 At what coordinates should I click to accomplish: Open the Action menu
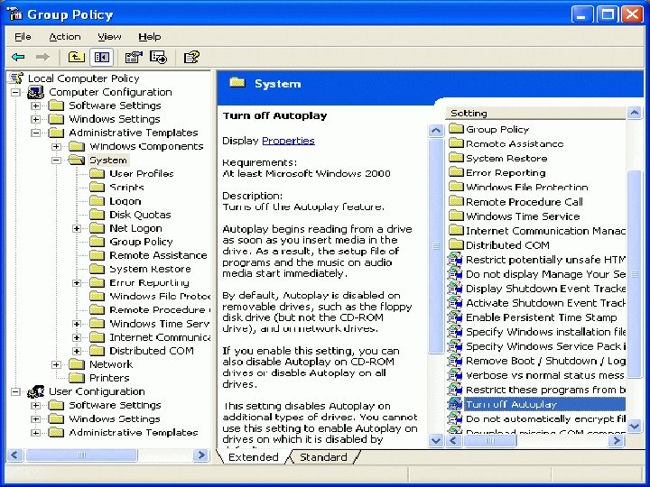65,36
